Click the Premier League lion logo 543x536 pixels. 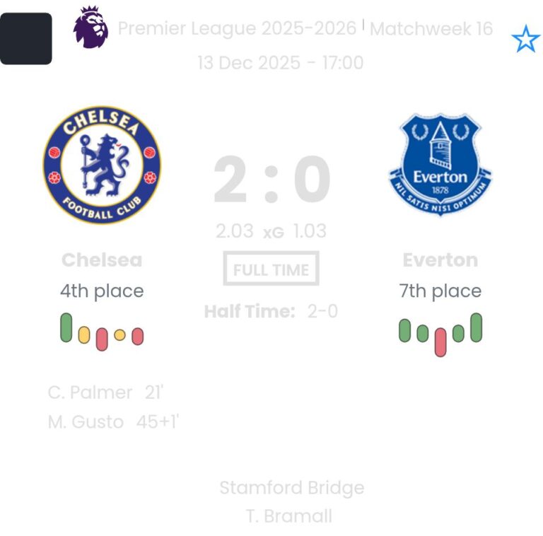tap(90, 28)
